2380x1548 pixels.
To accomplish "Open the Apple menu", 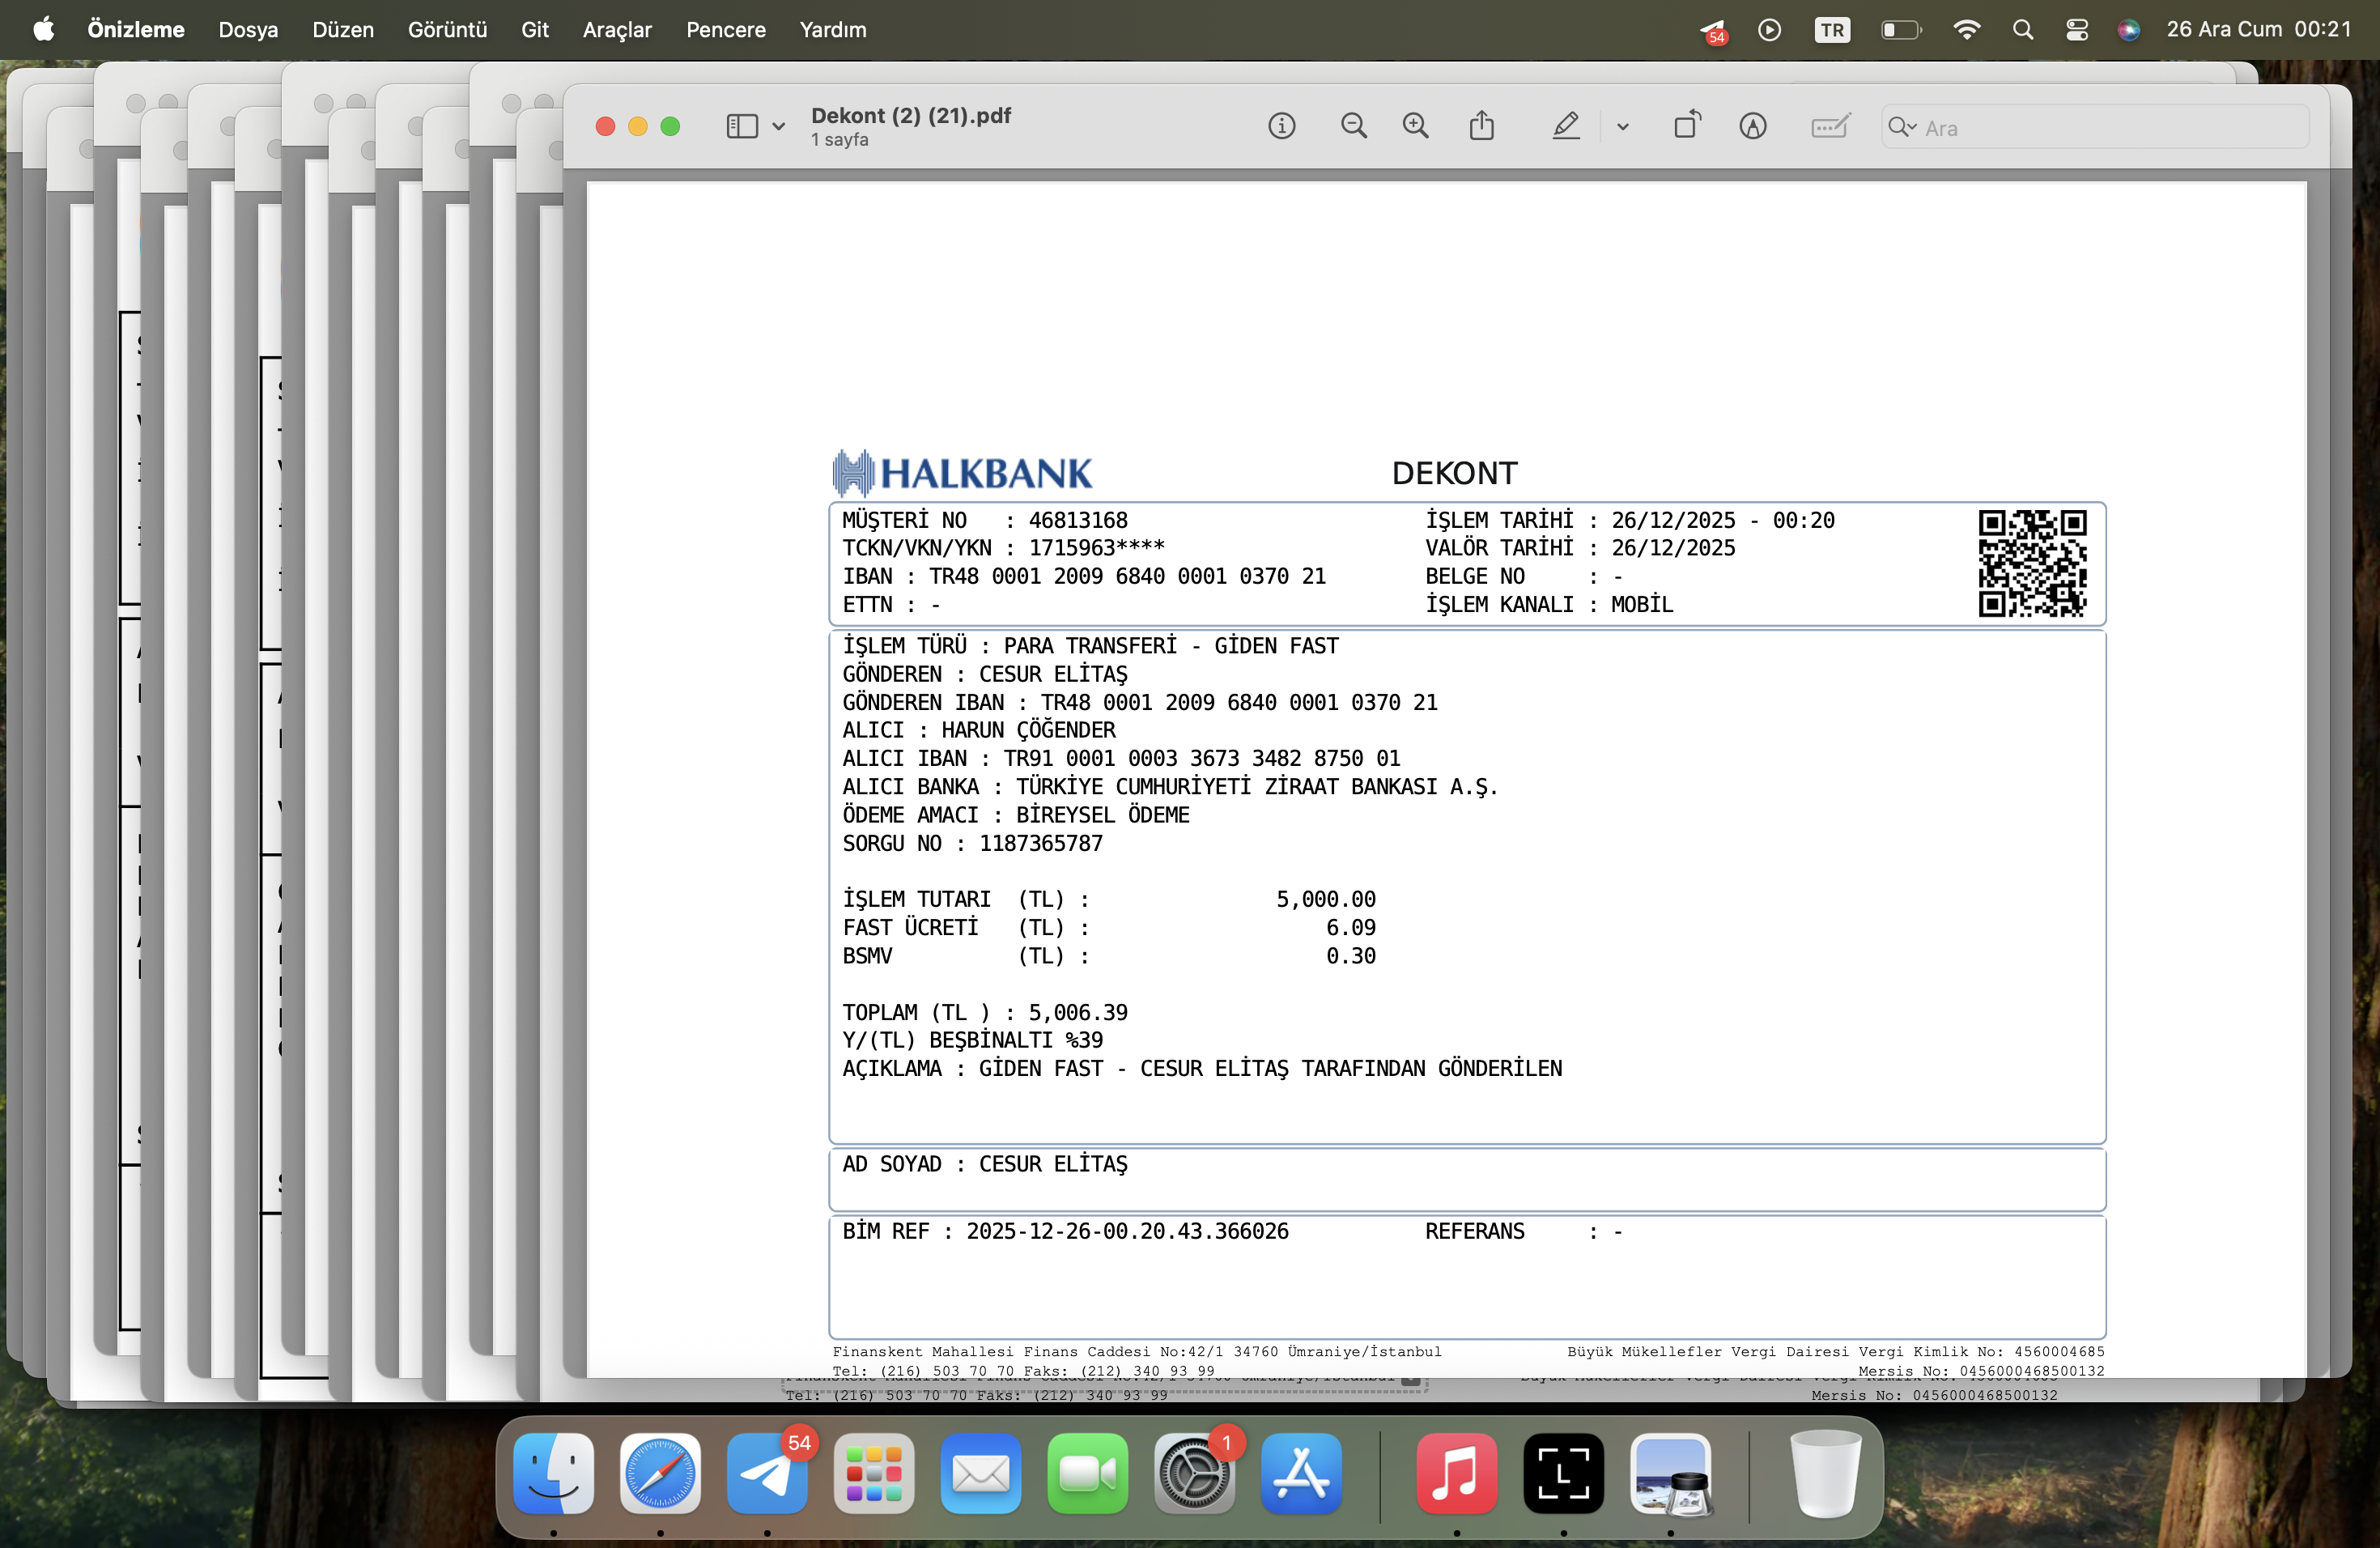I will 43,29.
